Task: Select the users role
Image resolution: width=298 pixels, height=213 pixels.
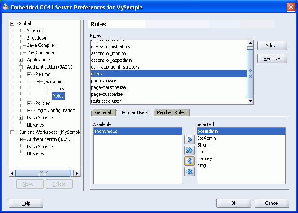Action: pyautogui.click(x=169, y=74)
